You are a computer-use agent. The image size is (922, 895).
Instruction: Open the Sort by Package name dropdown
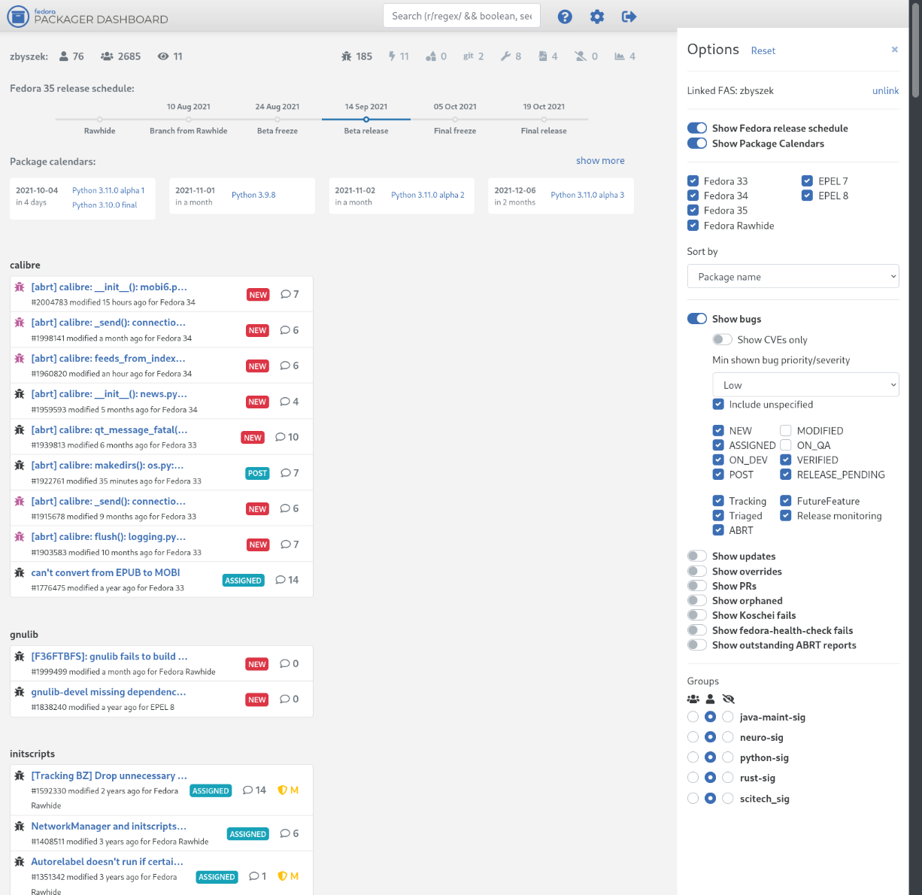point(793,277)
